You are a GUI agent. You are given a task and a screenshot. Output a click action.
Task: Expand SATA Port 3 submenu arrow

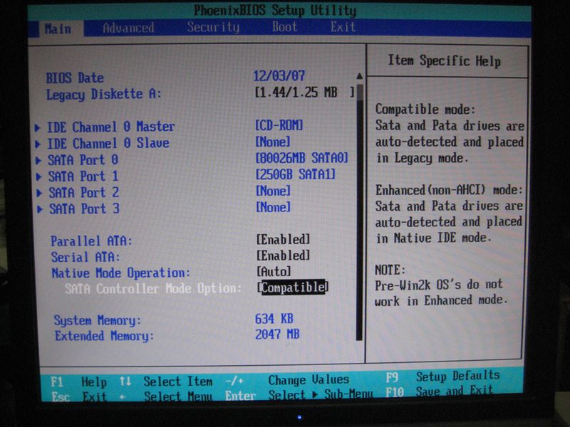[x=40, y=209]
